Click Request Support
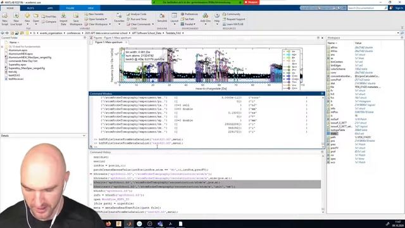 coord(234,19)
